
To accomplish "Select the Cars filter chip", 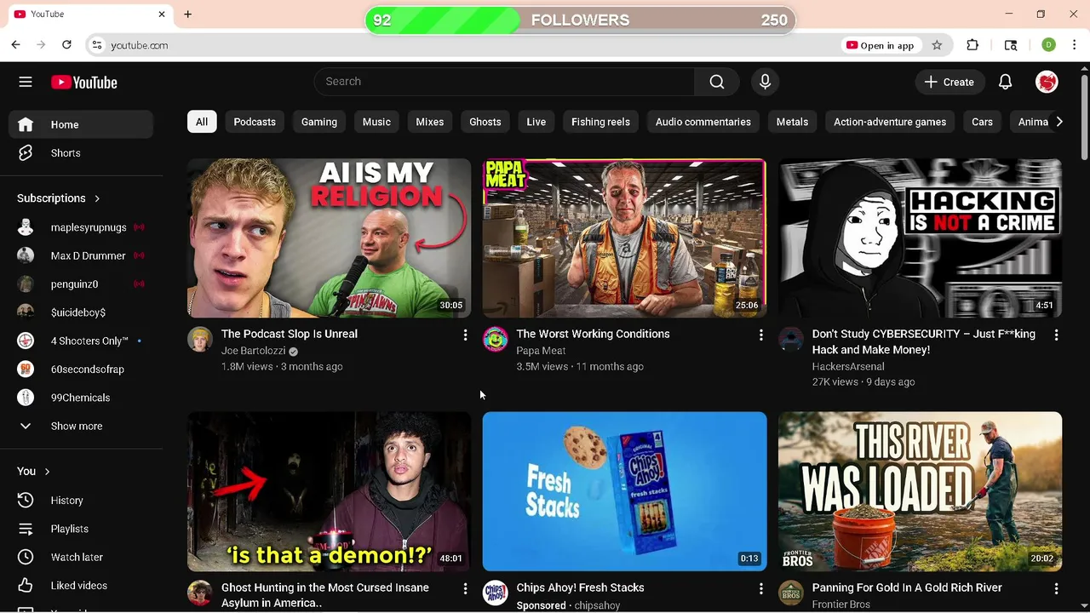I will pos(982,122).
